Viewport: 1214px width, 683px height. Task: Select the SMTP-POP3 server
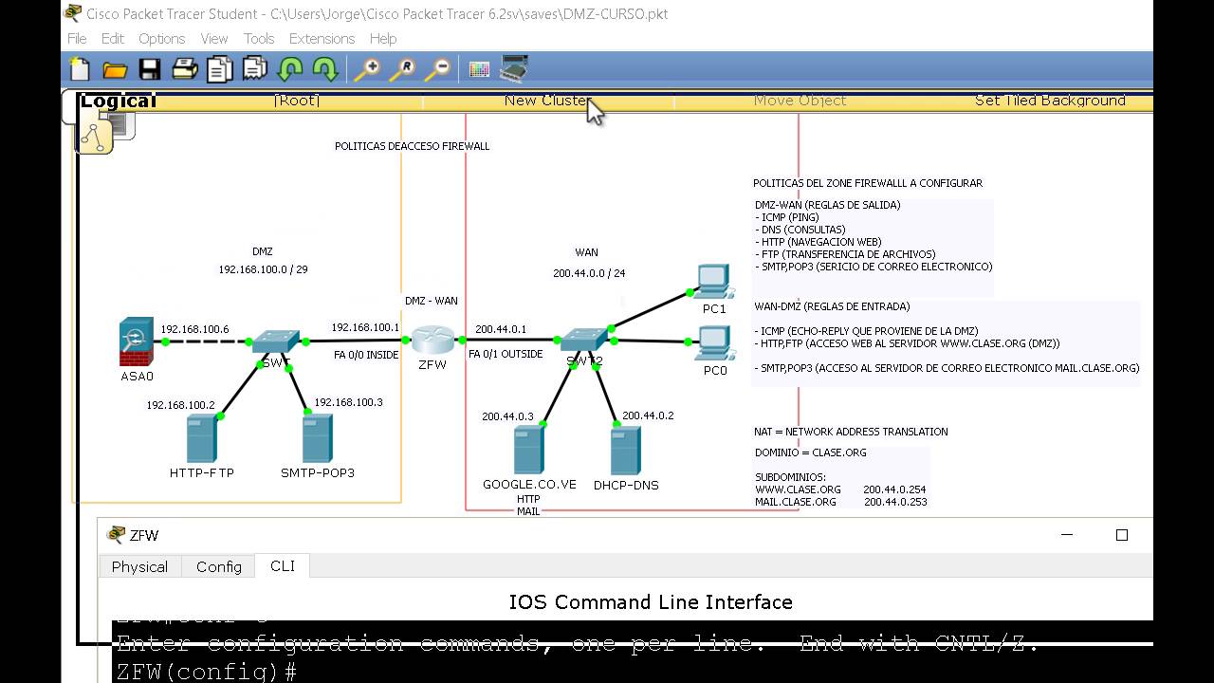coord(317,438)
